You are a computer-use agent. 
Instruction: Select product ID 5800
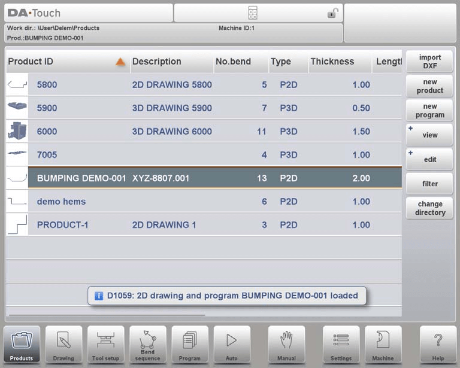(x=47, y=85)
